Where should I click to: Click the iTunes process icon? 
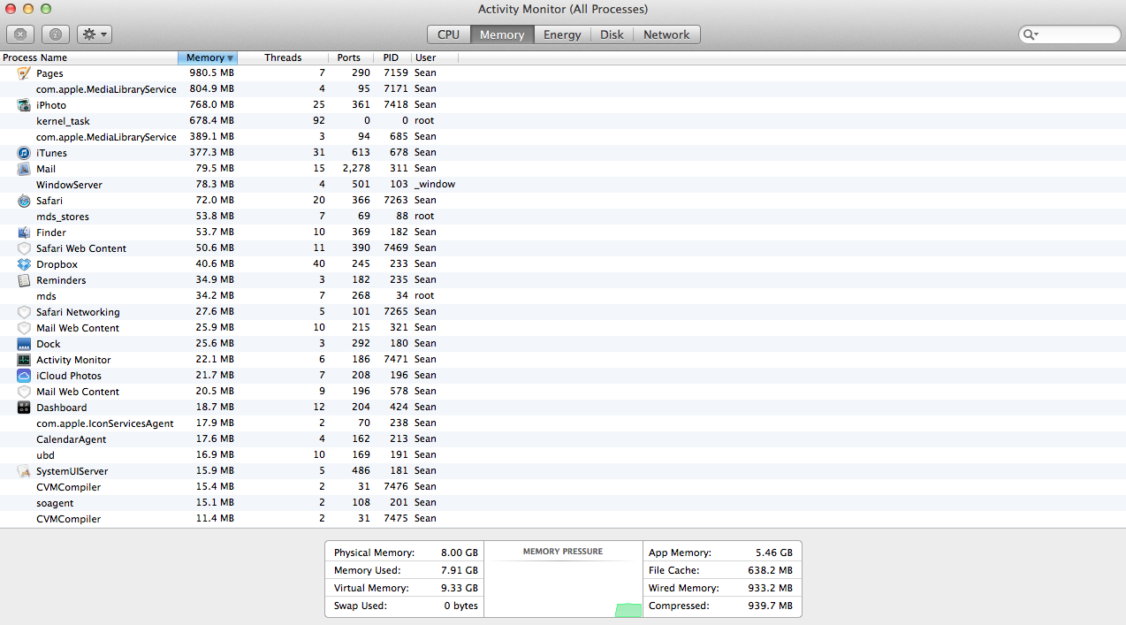pyautogui.click(x=24, y=153)
